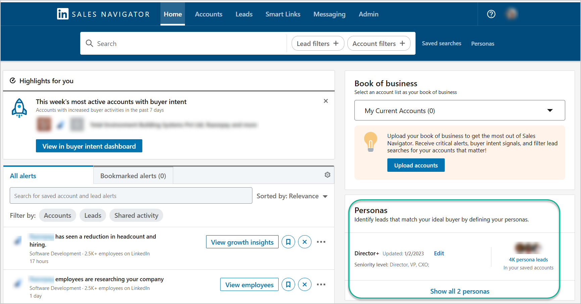This screenshot has width=581, height=304.
Task: Dismiss the employees researching company alert
Action: [x=304, y=284]
